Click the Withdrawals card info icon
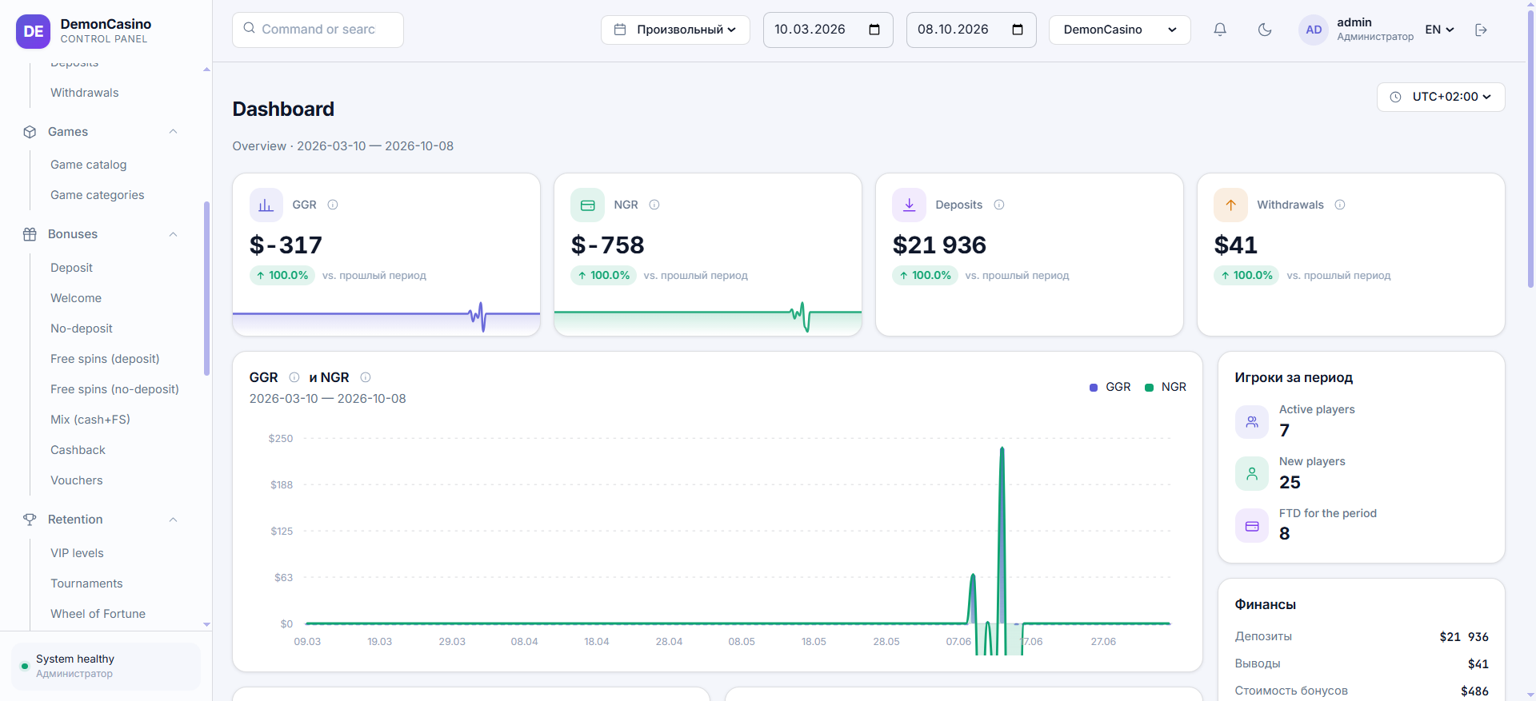 click(1340, 205)
